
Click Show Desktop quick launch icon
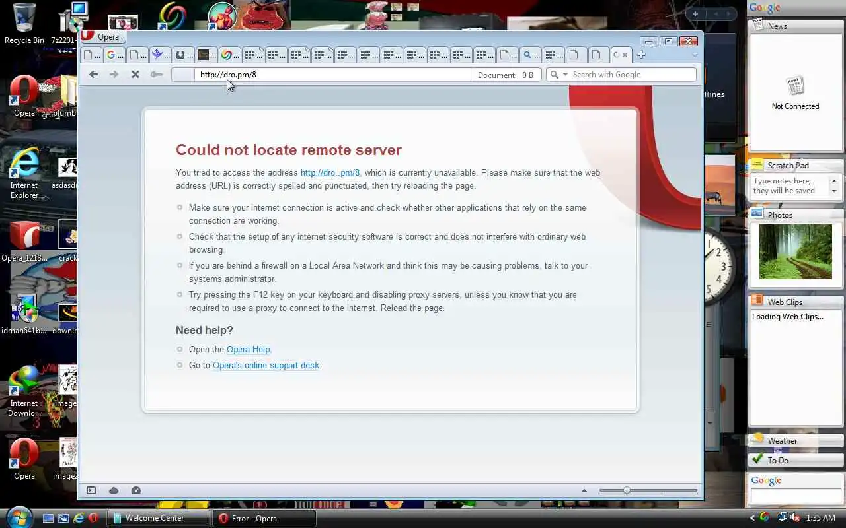click(48, 519)
